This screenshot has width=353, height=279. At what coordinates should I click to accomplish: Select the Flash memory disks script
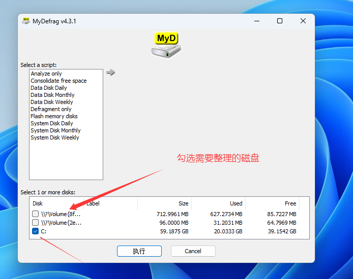[x=54, y=116]
